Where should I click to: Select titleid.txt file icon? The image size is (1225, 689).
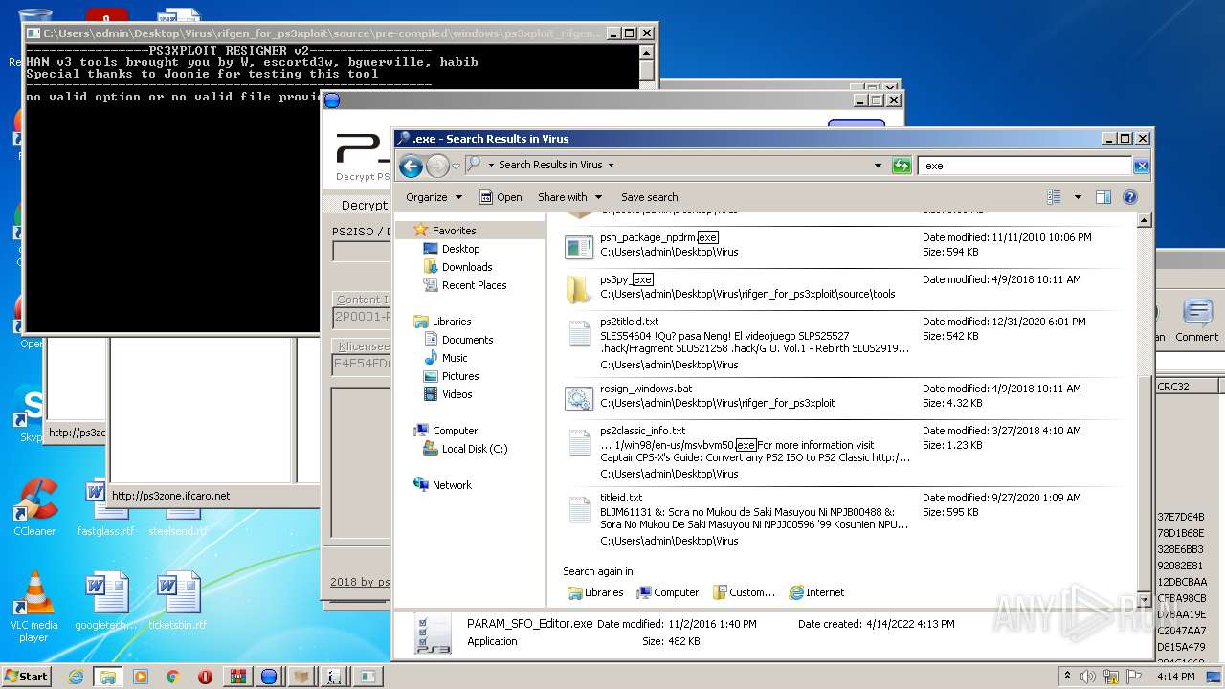[579, 511]
